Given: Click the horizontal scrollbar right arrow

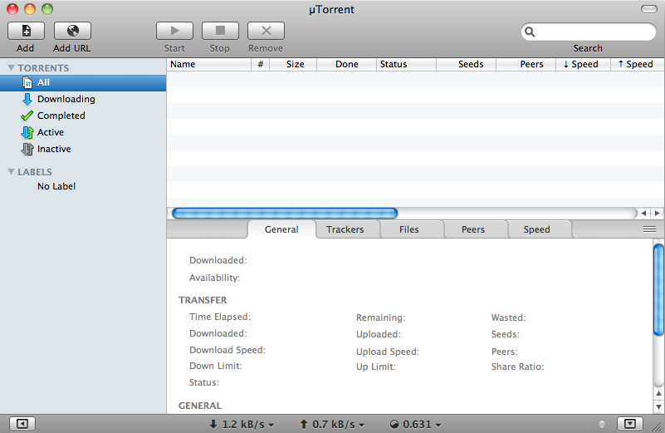Looking at the screenshot, I should click(x=657, y=213).
